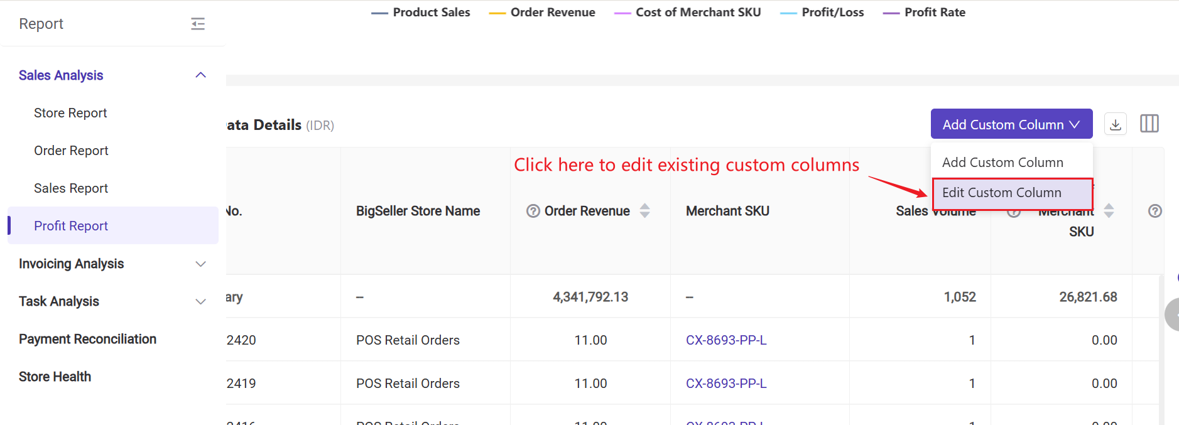Select Edit Custom Column menu option
1179x425 pixels.
(x=1001, y=193)
